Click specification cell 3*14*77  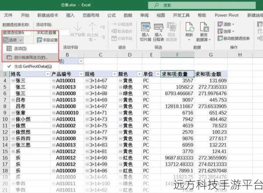click(100, 132)
